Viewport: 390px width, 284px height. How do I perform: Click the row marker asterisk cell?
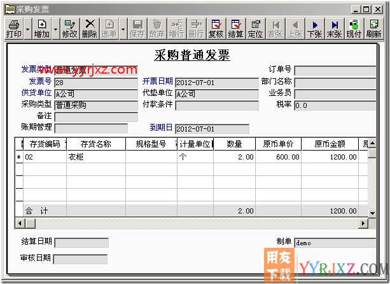(x=19, y=157)
